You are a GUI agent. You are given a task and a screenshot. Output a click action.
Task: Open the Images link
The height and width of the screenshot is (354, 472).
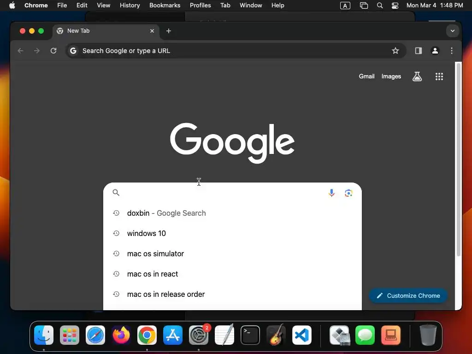(391, 77)
